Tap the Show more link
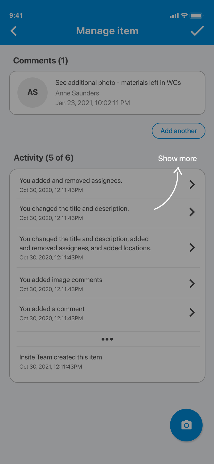This screenshot has height=464, width=214. [x=177, y=159]
